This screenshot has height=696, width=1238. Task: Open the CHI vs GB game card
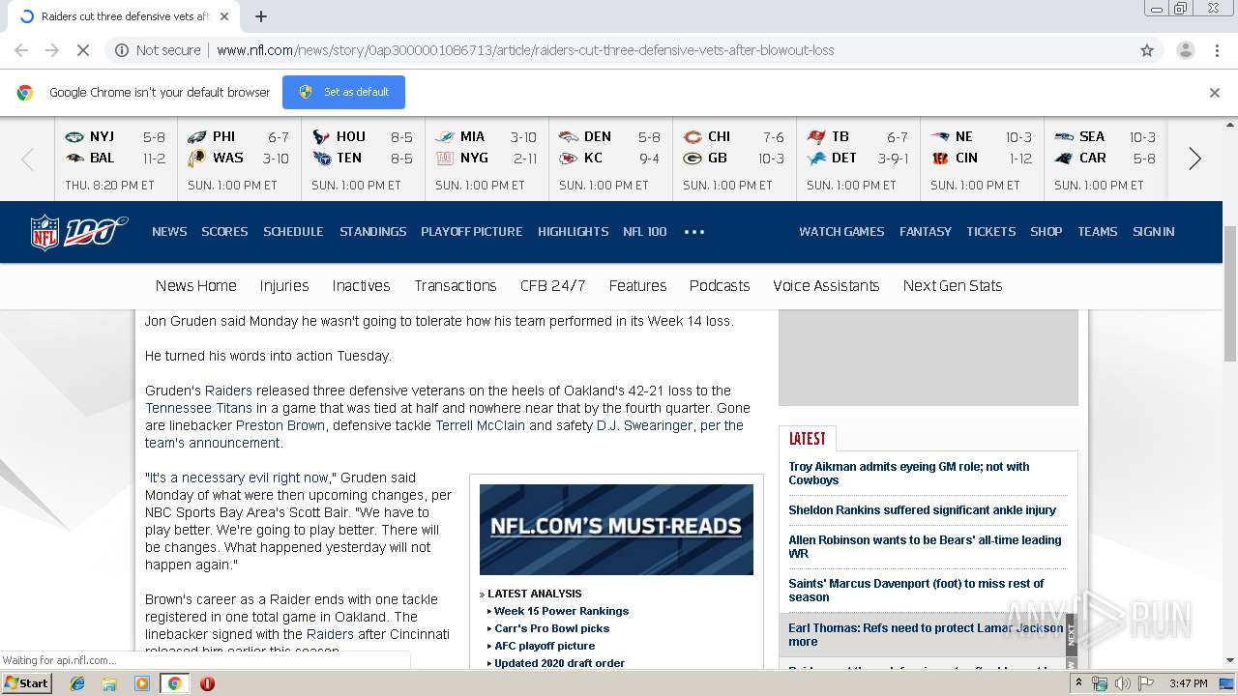click(x=734, y=159)
